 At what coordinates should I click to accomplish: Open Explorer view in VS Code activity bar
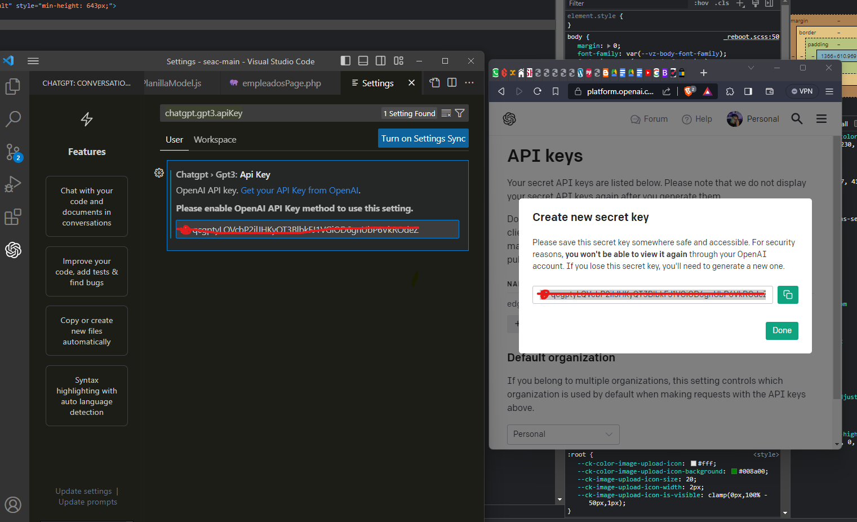pos(12,86)
